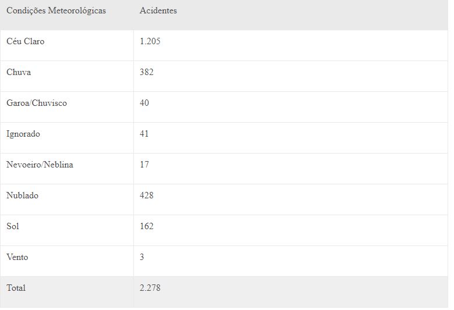Click the 1.205 accidents value
The width and height of the screenshot is (454, 310).
(150, 41)
